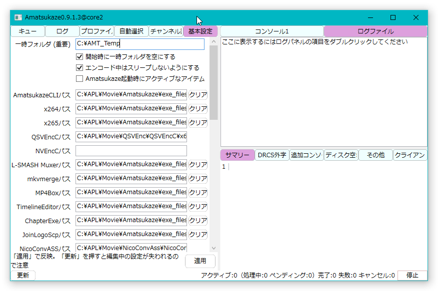
Task: Apply settings with the 適用 button
Action: pyautogui.click(x=200, y=261)
